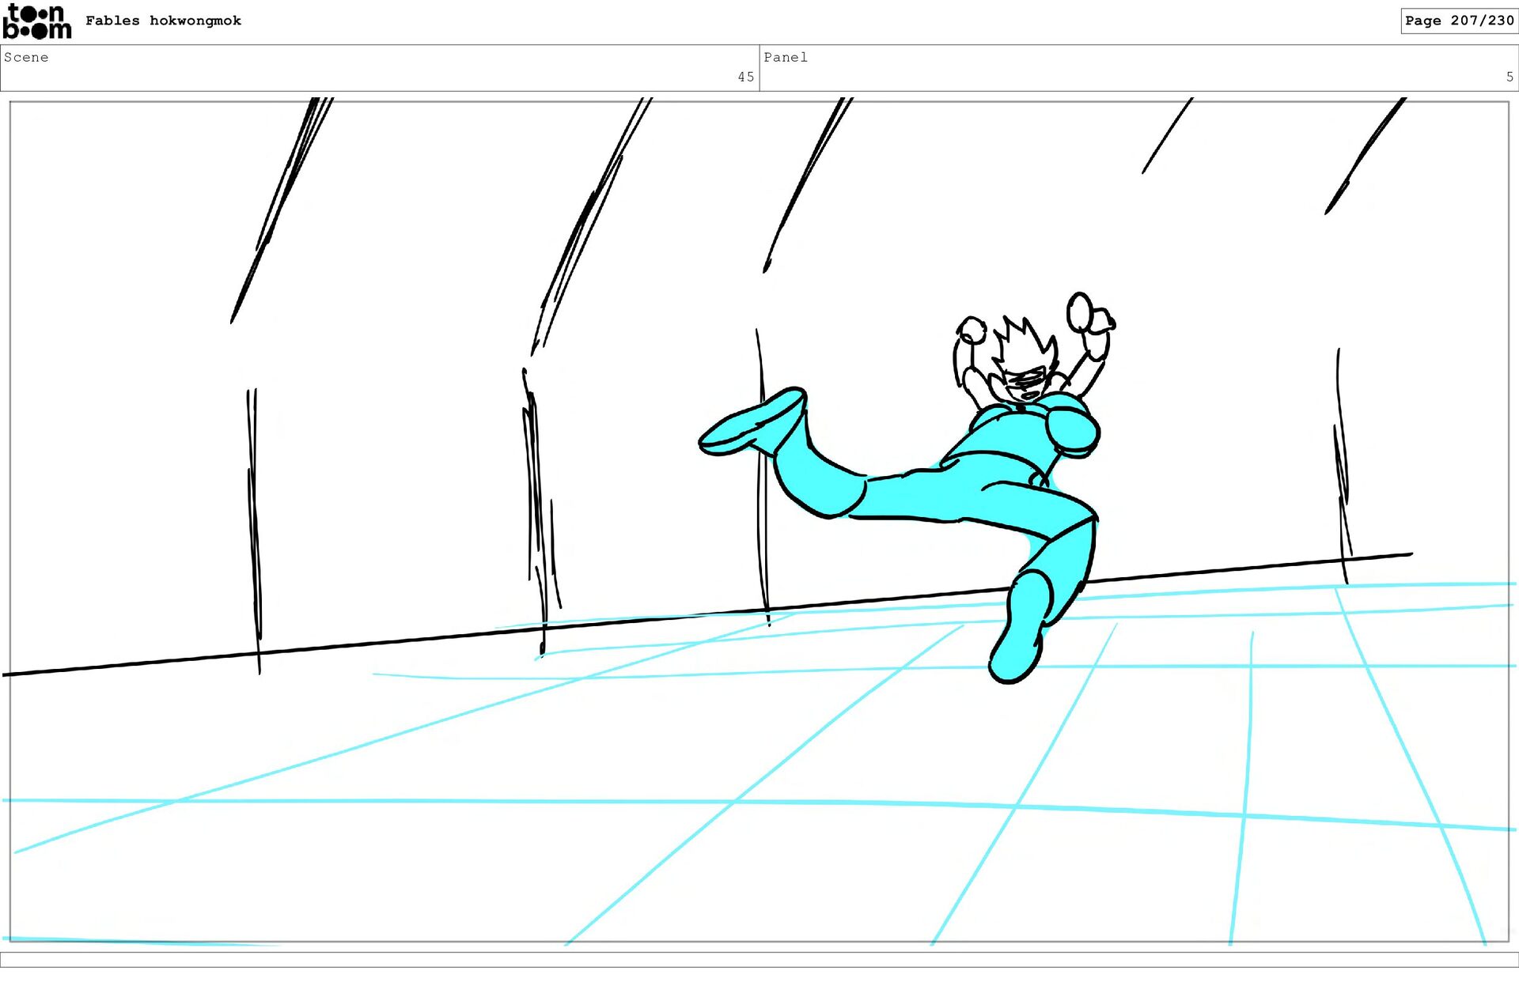Click the 'Fables hokwongmok' project title

point(163,21)
